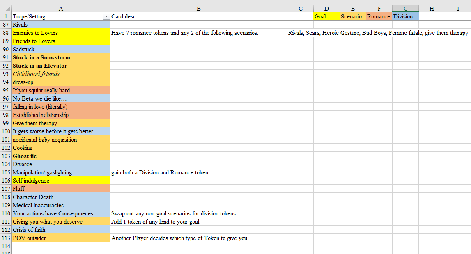Click the Ghost fic cell
The height and width of the screenshot is (254, 471).
61,156
